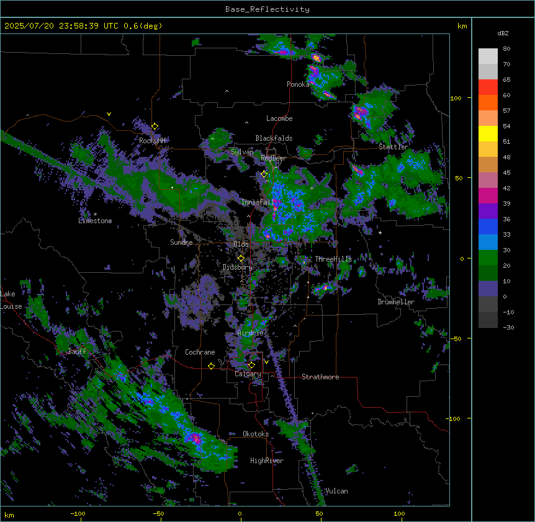This screenshot has width=535, height=522.
Task: Click the white plus marker north of Drumheller
Action: pyautogui.click(x=380, y=232)
